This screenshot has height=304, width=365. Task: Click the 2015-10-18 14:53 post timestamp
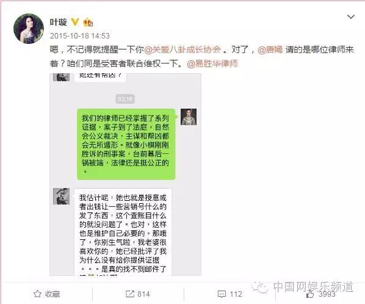pos(79,35)
